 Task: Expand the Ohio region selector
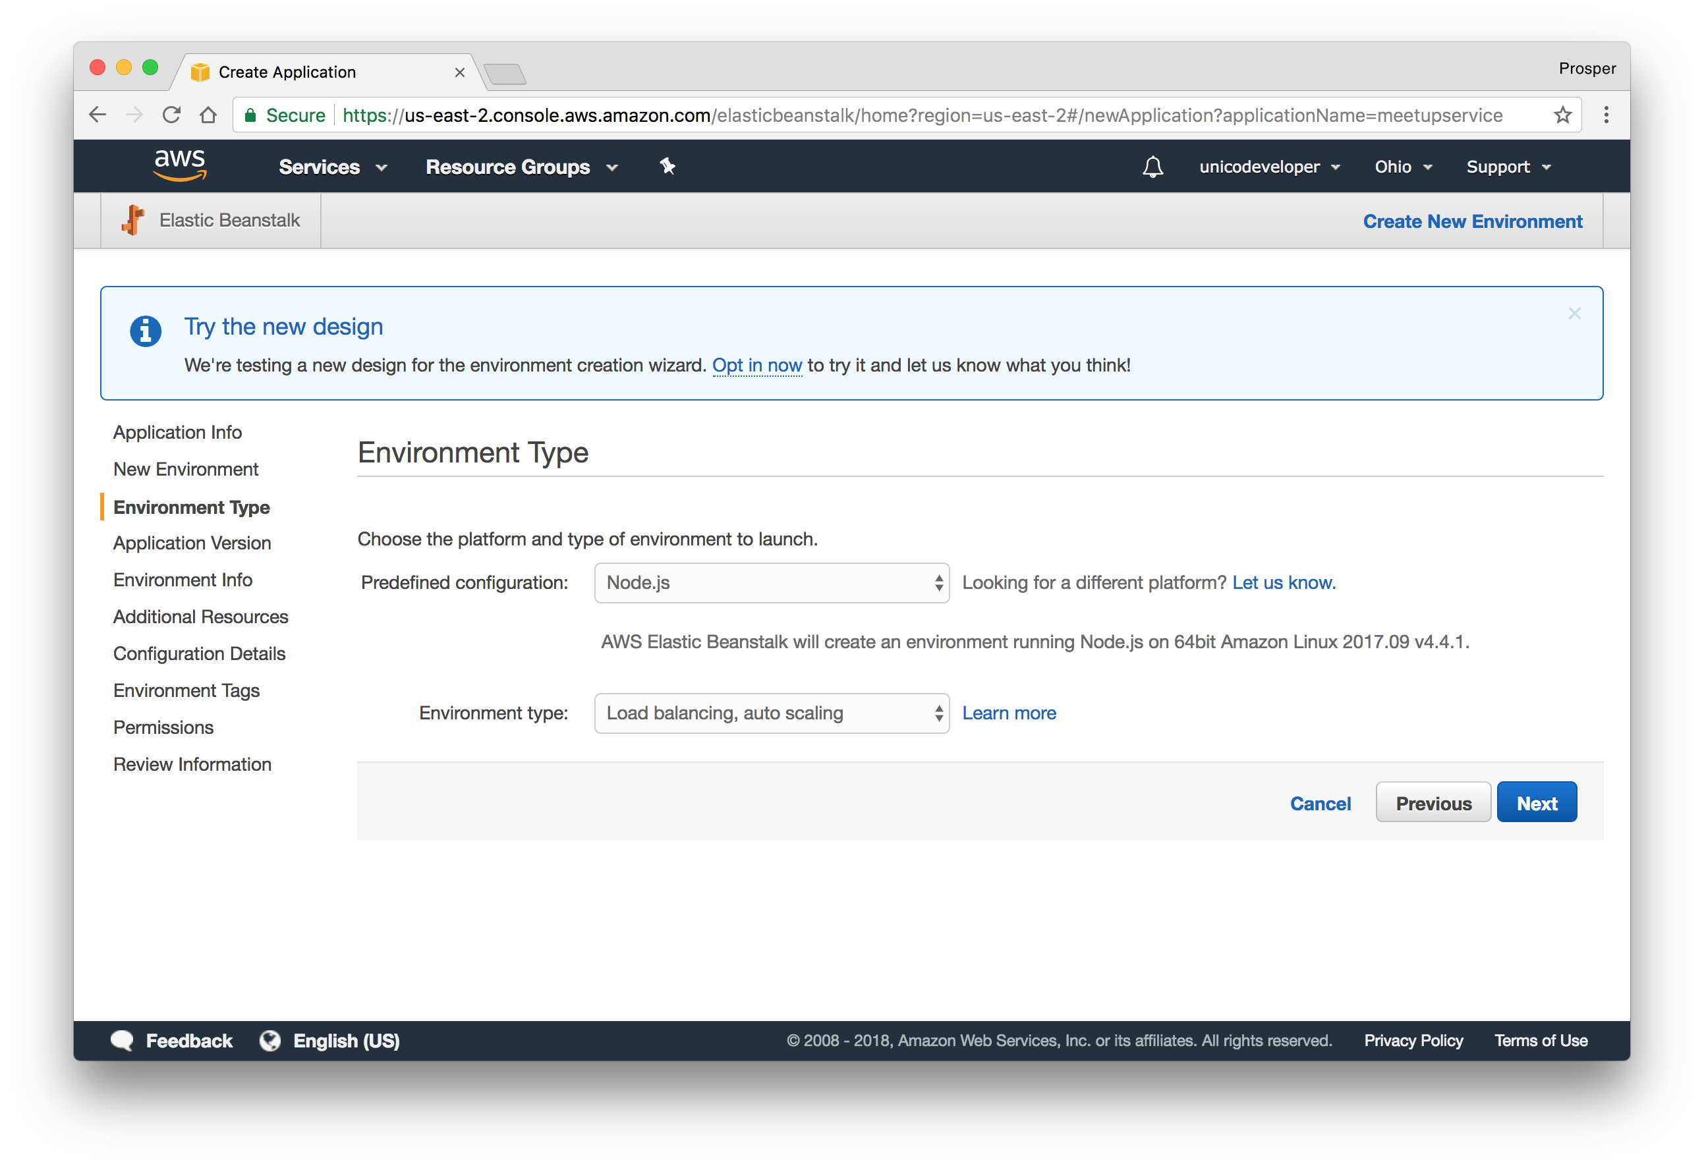(1403, 167)
